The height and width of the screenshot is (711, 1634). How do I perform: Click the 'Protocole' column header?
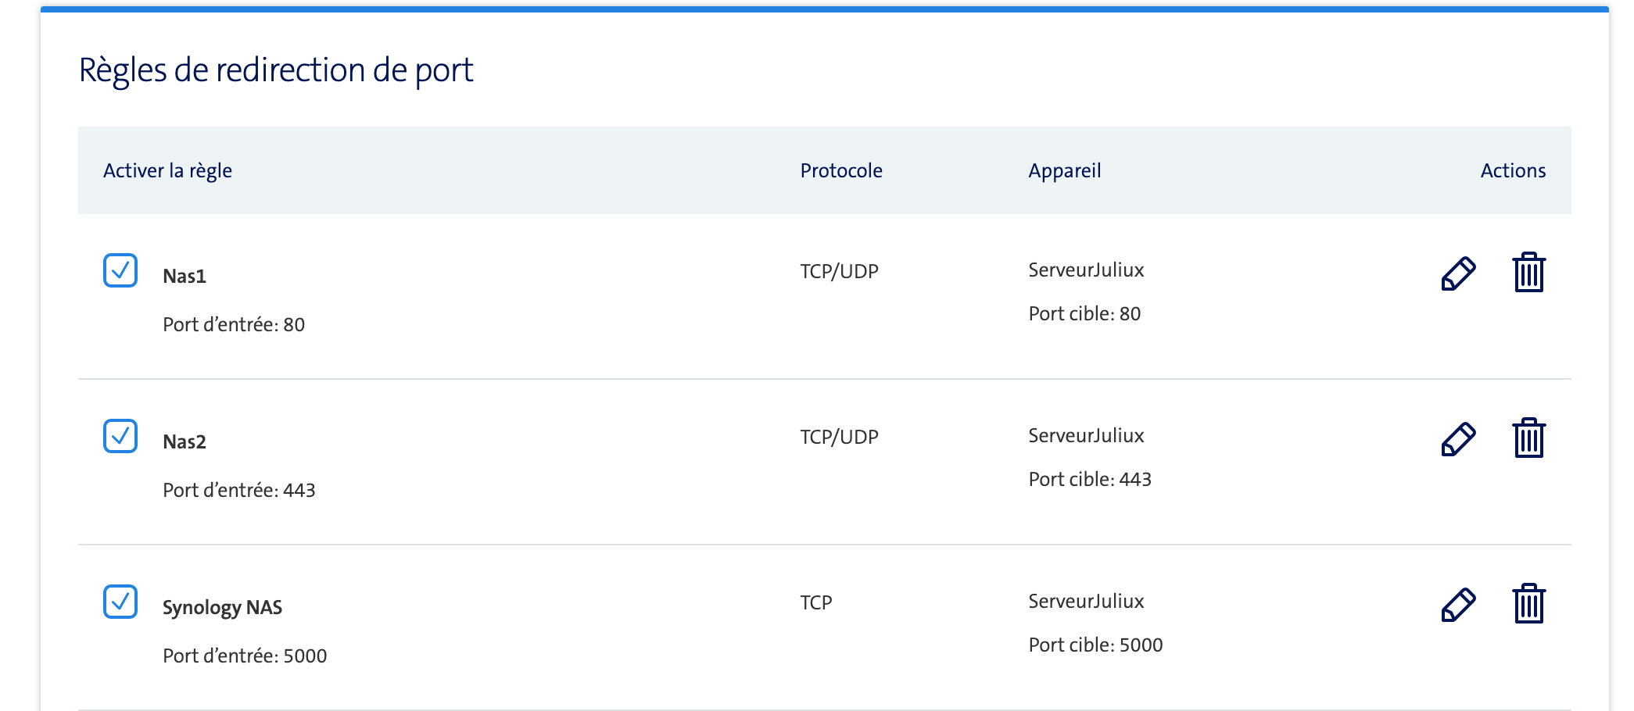[841, 170]
